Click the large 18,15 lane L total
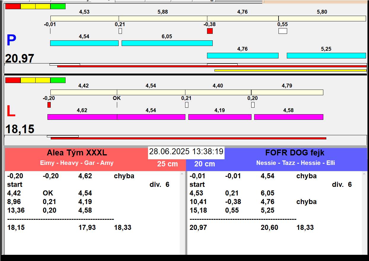Viewport: 369px width, 261px height. [20, 129]
